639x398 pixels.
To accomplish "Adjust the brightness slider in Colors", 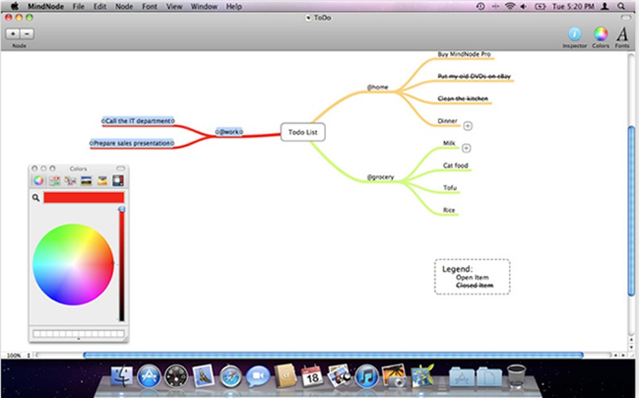I will 121,264.
